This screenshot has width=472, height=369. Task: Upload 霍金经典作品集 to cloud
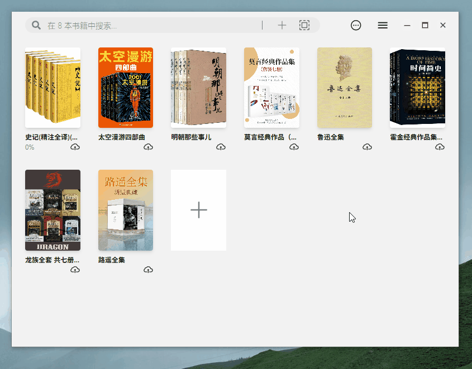click(x=440, y=147)
